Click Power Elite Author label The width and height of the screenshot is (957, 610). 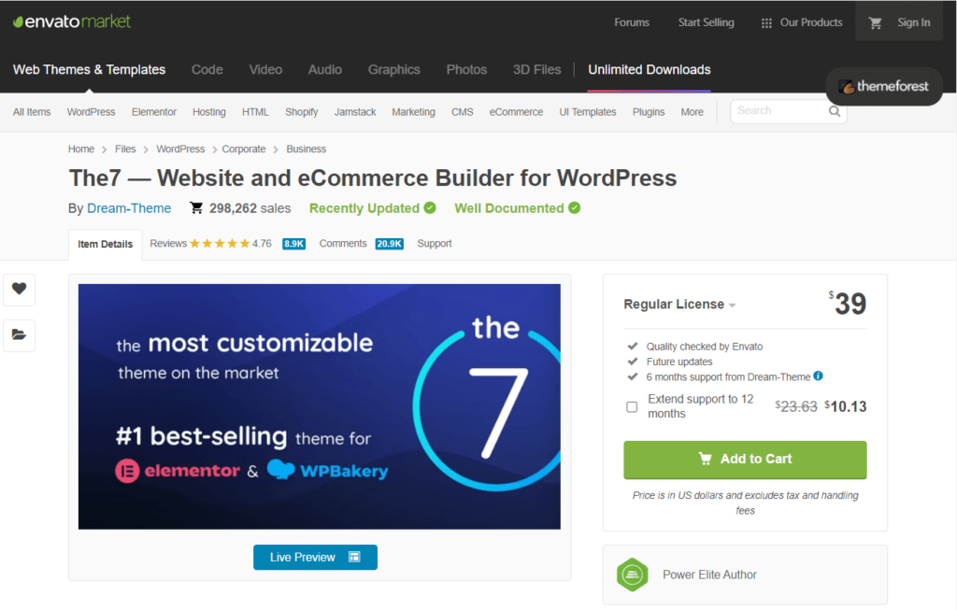point(709,575)
